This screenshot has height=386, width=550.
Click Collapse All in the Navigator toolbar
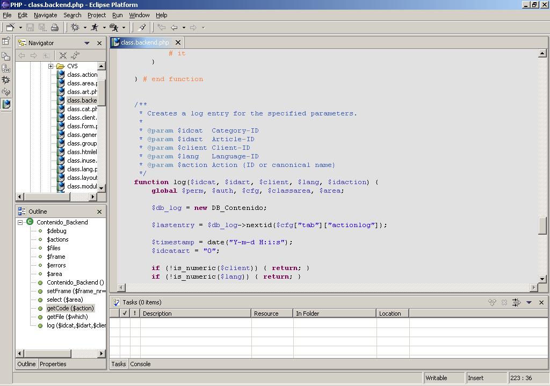pyautogui.click(x=63, y=55)
